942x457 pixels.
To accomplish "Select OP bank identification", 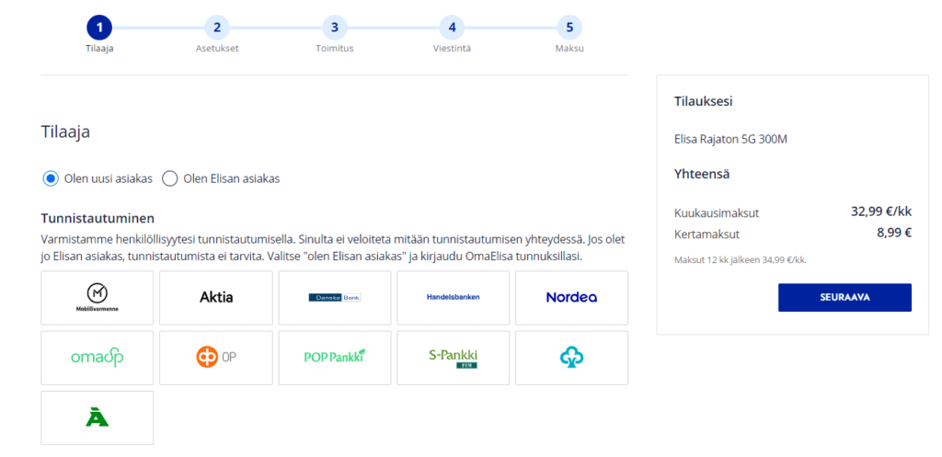I will [216, 358].
